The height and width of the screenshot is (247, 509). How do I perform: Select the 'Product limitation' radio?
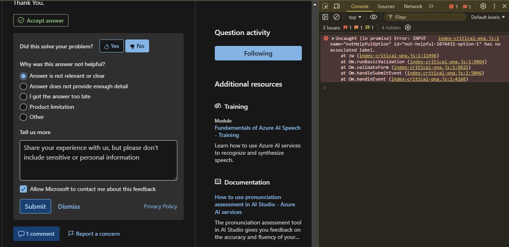click(x=23, y=107)
